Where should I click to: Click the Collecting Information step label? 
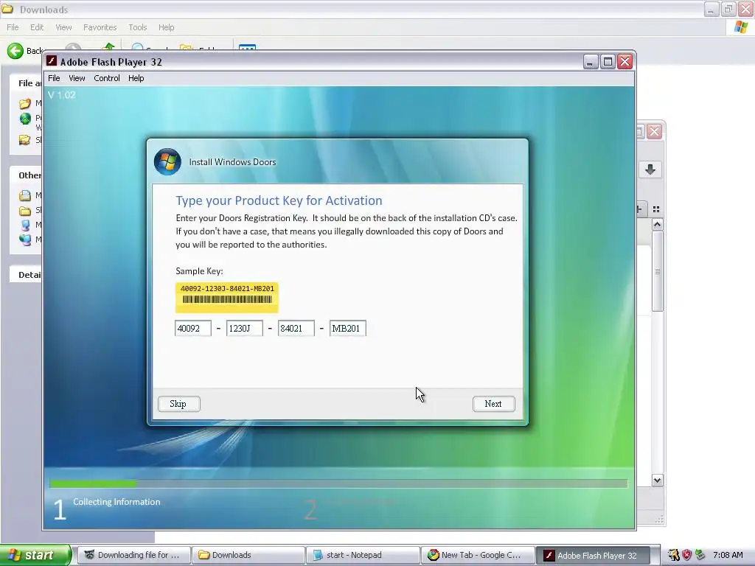pos(116,502)
